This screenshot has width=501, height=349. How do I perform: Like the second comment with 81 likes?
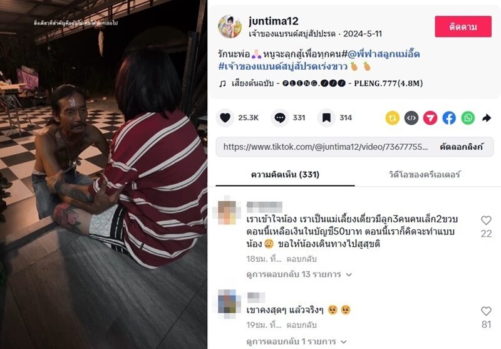tap(486, 311)
